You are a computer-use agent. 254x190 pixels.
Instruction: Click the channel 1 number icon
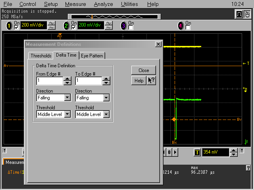tap(9, 26)
